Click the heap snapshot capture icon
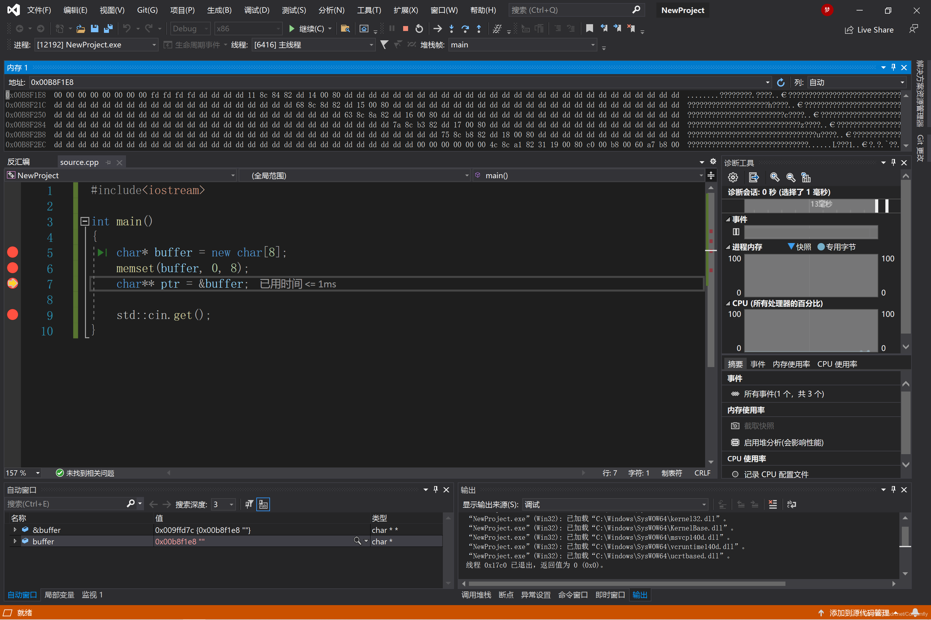The image size is (931, 620). click(x=736, y=425)
